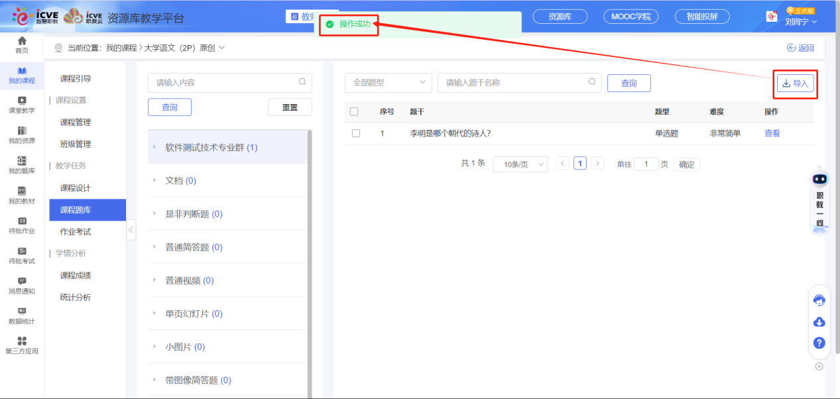Viewport: 840px width, 399px height.
Task: Click the blue help question mark icon
Action: pos(819,343)
